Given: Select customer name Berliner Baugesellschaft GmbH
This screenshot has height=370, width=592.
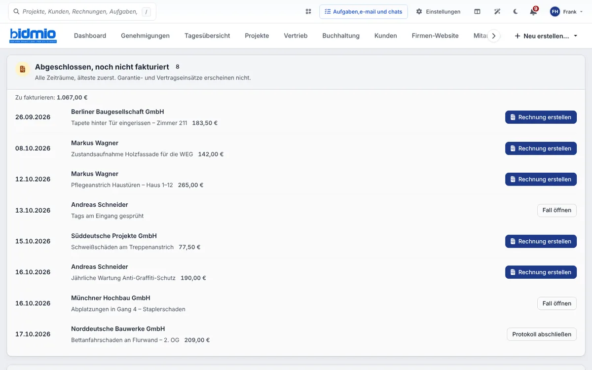Looking at the screenshot, I should pos(117,112).
